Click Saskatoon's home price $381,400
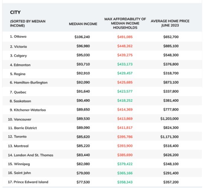Screen dimensions: 205x188 (171, 101)
